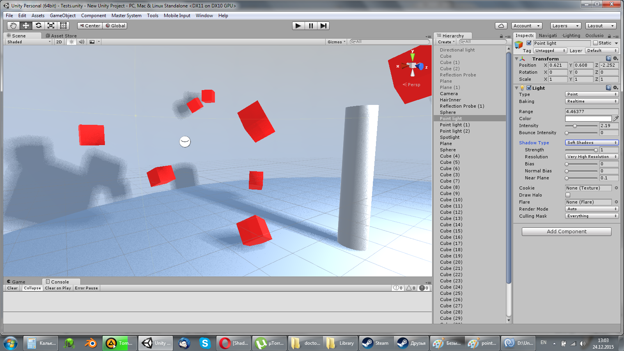Click the Add Component button

pyautogui.click(x=566, y=232)
